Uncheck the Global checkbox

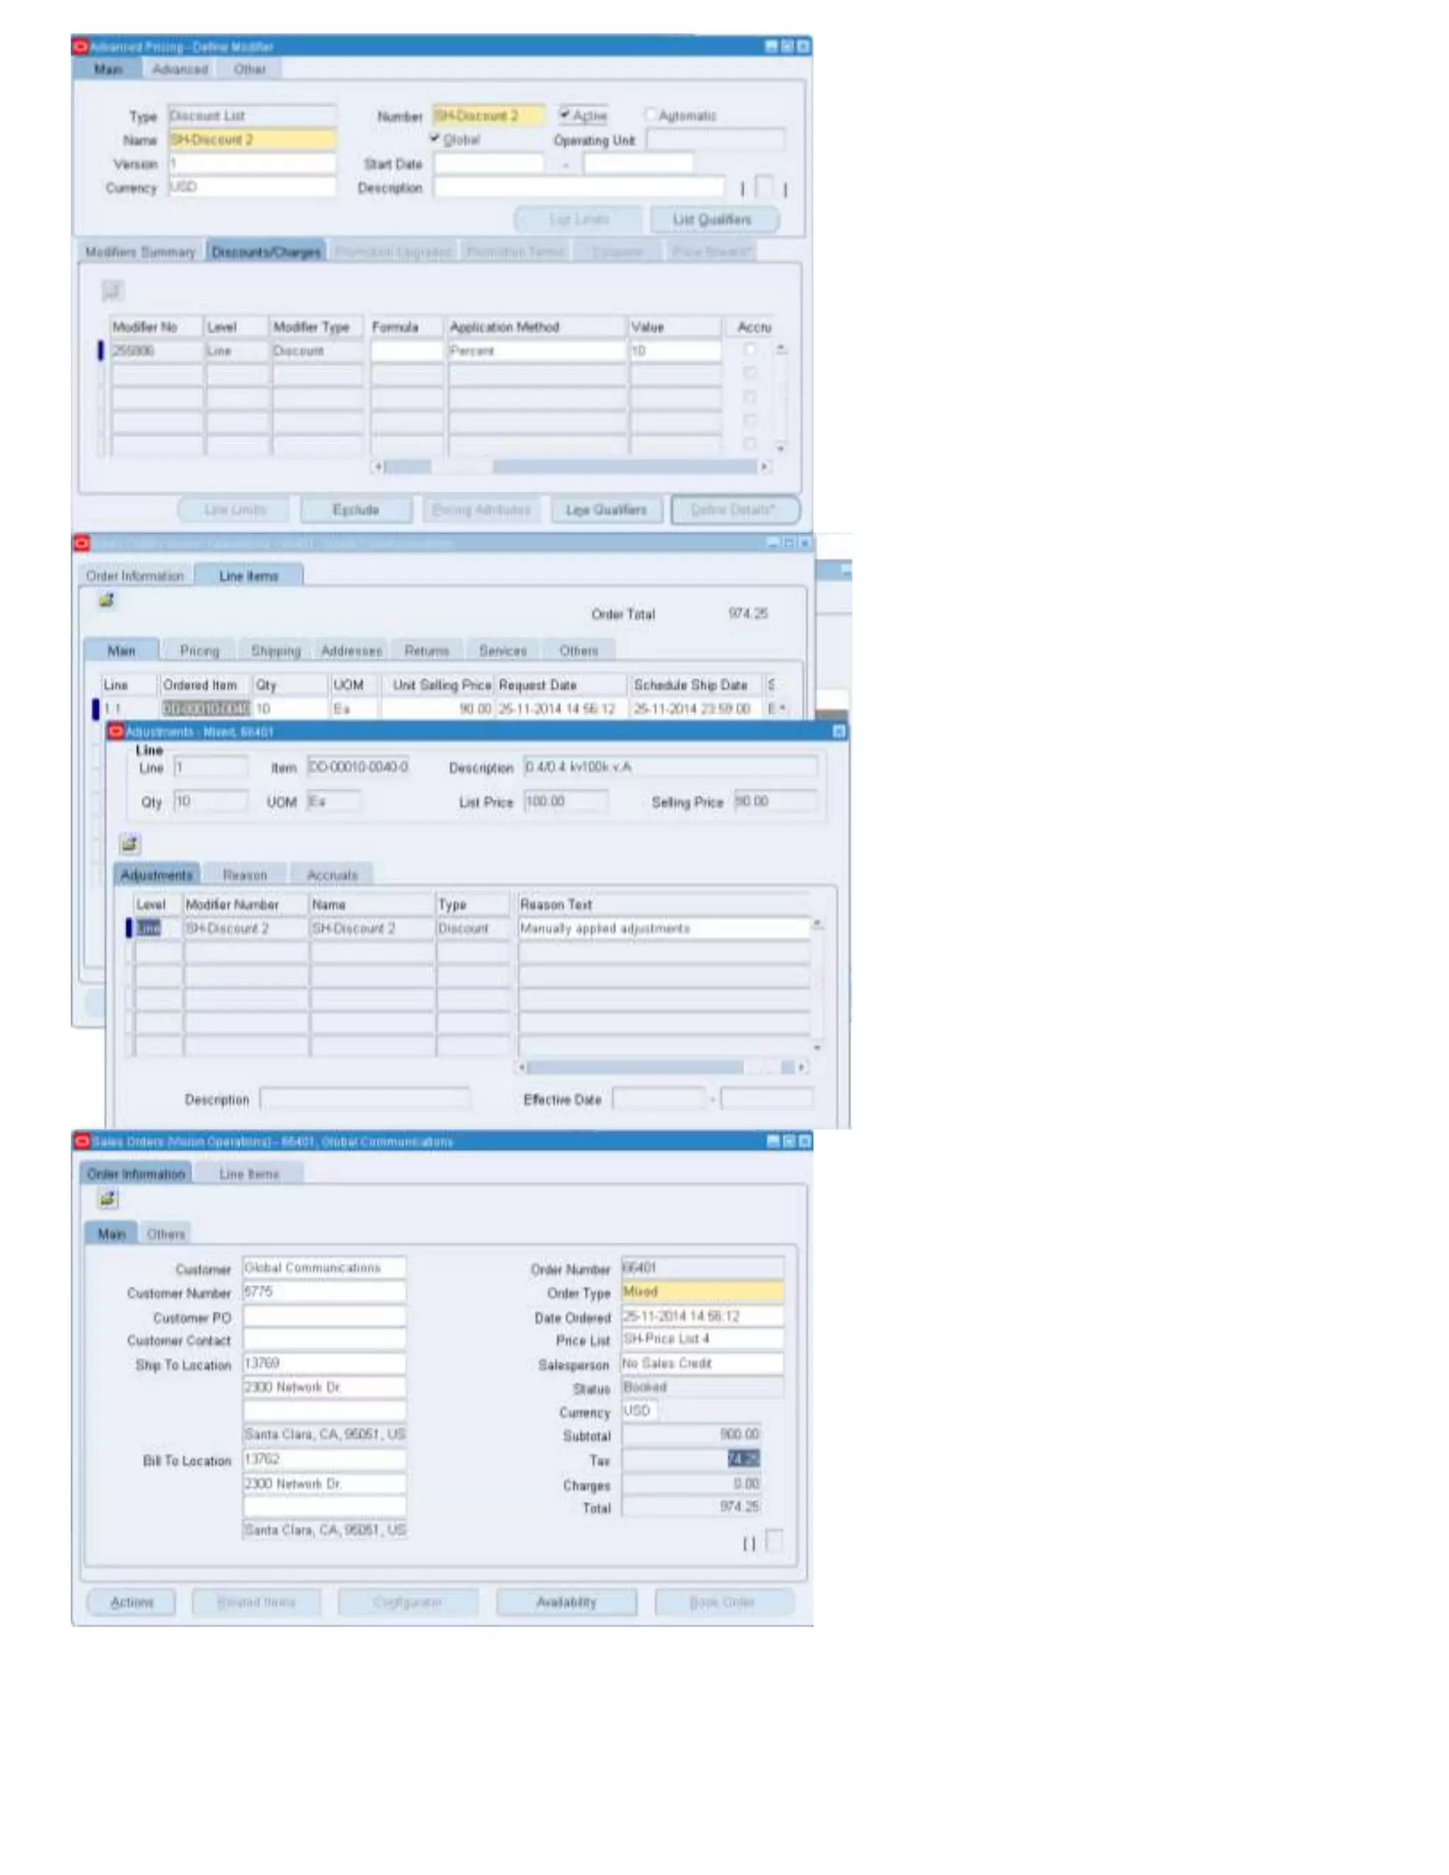[x=435, y=138]
